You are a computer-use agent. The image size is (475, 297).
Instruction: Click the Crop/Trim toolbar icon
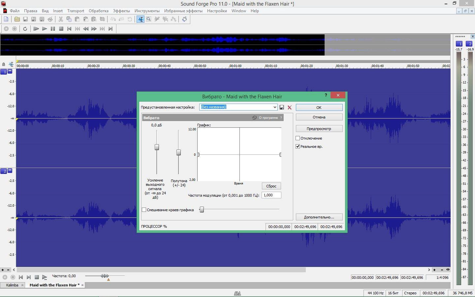pos(102,19)
